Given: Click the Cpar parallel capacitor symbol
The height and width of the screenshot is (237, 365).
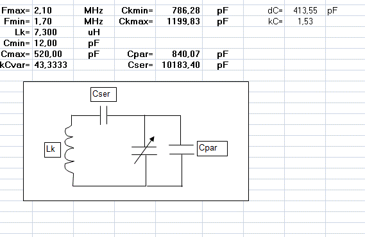Looking at the screenshot, I should [182, 149].
